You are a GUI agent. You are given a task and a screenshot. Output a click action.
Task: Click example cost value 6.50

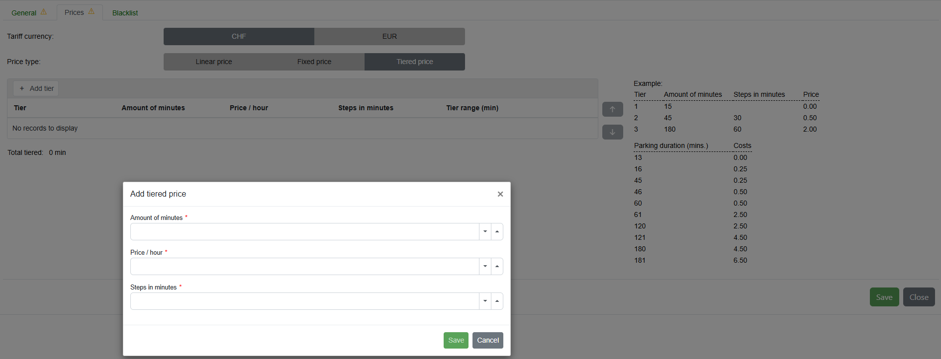click(740, 260)
